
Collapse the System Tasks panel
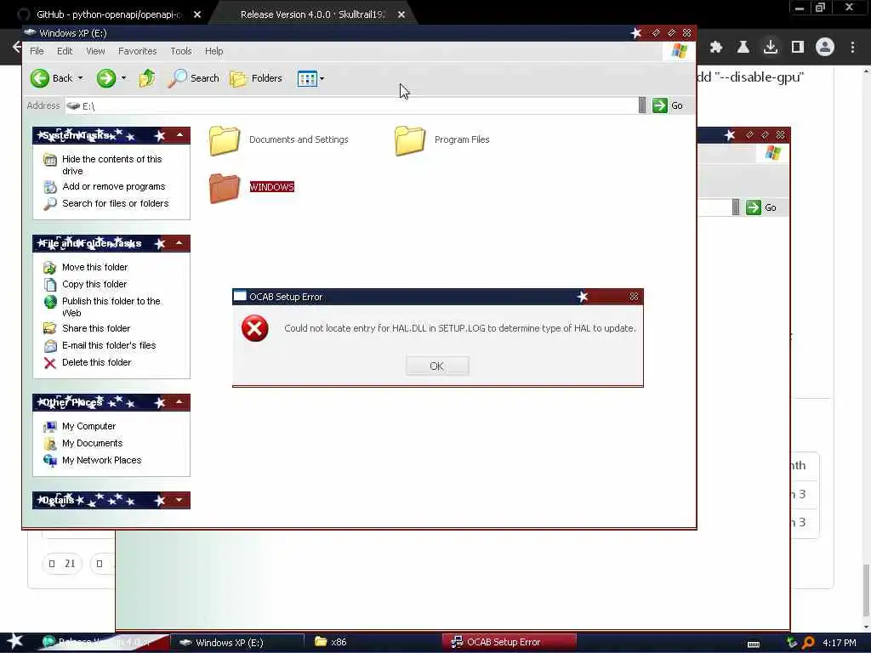click(x=179, y=135)
